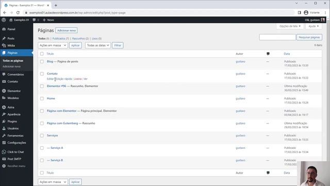
Task: Open the Configurações settings icon
Action: tap(4, 143)
